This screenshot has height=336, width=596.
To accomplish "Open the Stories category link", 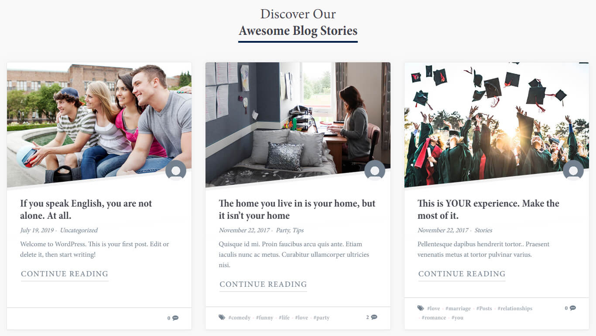I will [x=483, y=230].
